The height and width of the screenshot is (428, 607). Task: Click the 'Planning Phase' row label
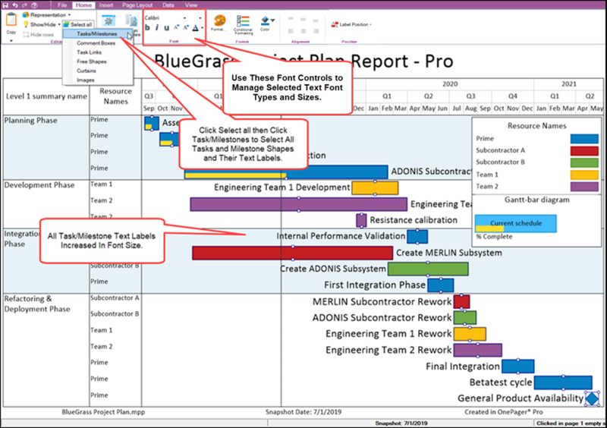[30, 121]
